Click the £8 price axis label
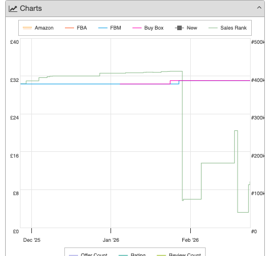Screen dimensions: 270x256 pyautogui.click(x=16, y=193)
